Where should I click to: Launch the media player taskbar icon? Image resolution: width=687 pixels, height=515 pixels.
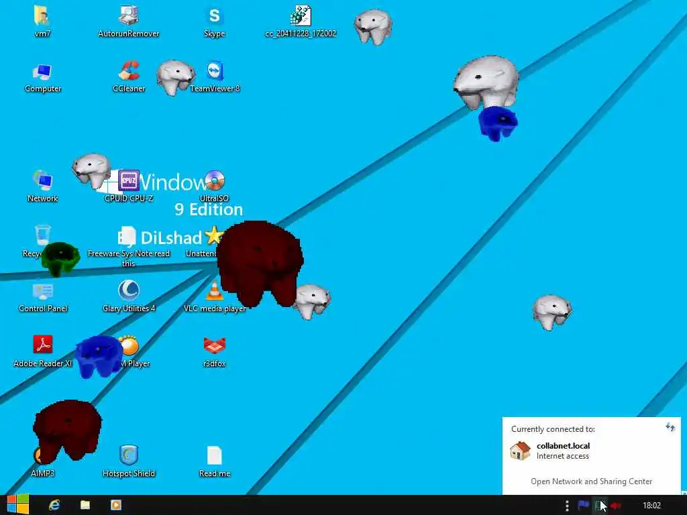pos(115,506)
